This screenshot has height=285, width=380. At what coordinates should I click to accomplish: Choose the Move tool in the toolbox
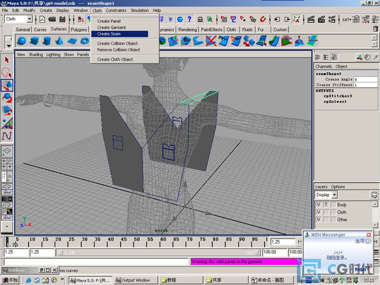(x=7, y=85)
